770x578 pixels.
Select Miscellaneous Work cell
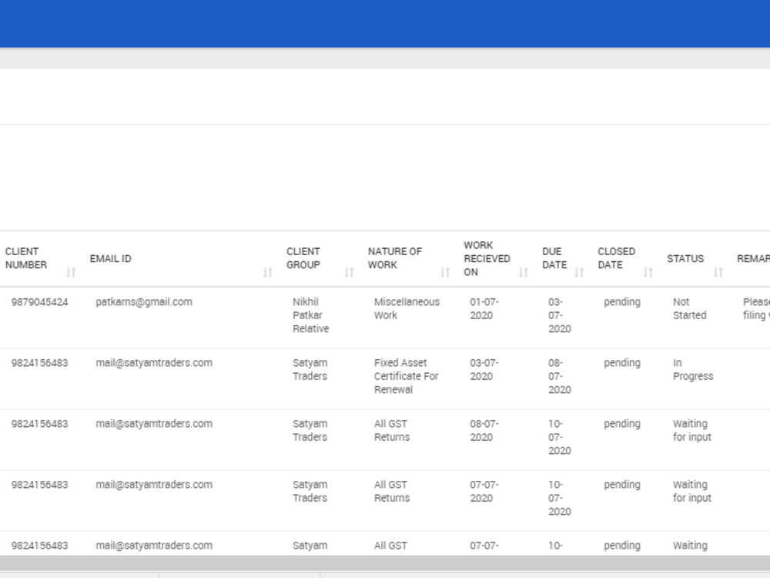coord(407,309)
